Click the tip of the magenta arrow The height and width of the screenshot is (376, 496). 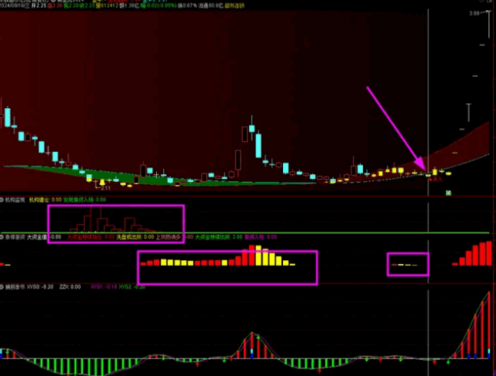pyautogui.click(x=424, y=169)
